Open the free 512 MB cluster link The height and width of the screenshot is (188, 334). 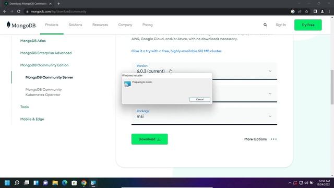click(x=176, y=51)
